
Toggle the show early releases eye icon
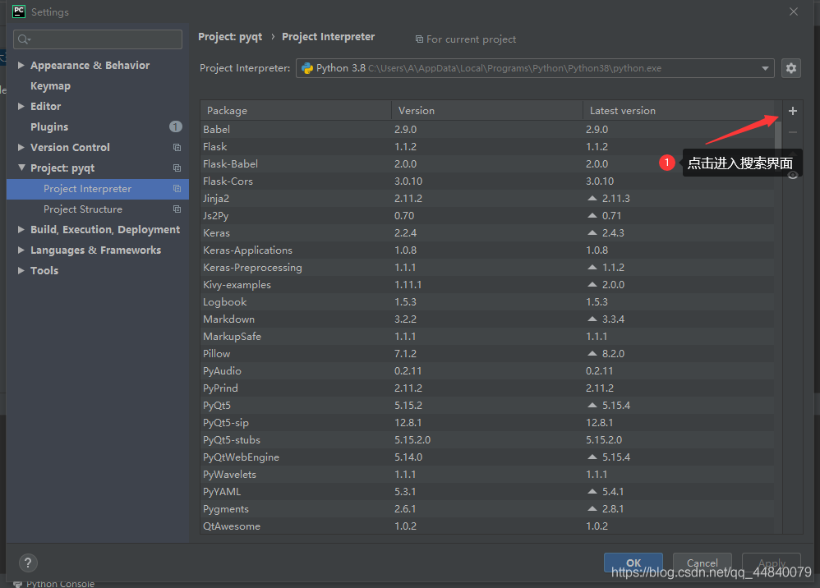[792, 175]
